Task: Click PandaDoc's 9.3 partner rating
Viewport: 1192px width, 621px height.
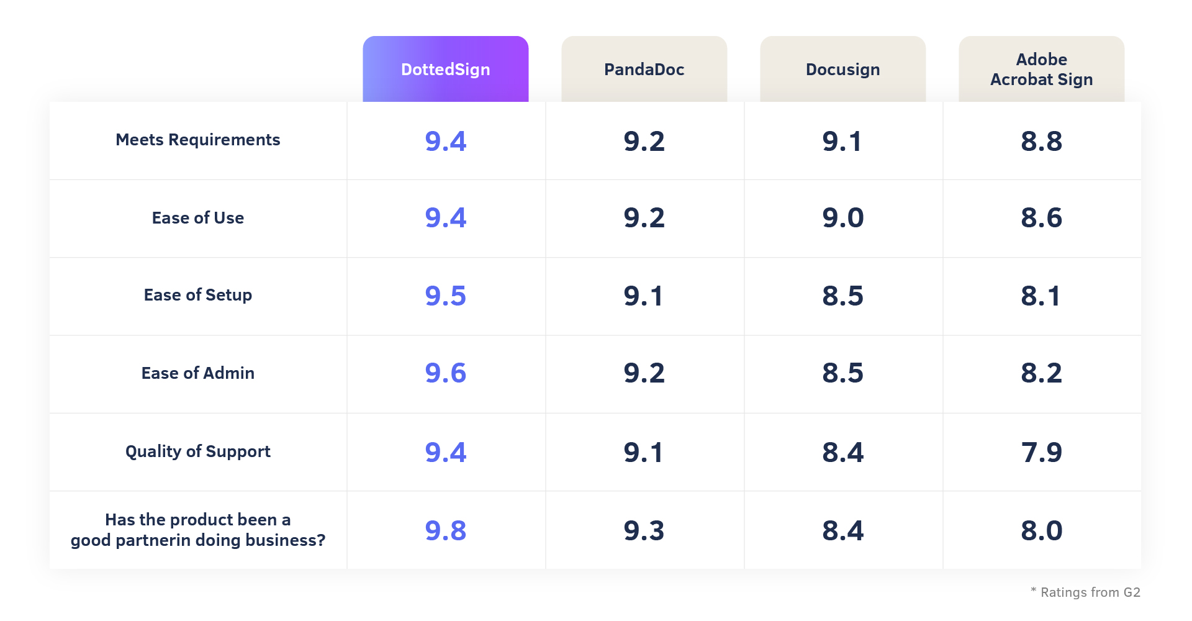Action: [644, 530]
